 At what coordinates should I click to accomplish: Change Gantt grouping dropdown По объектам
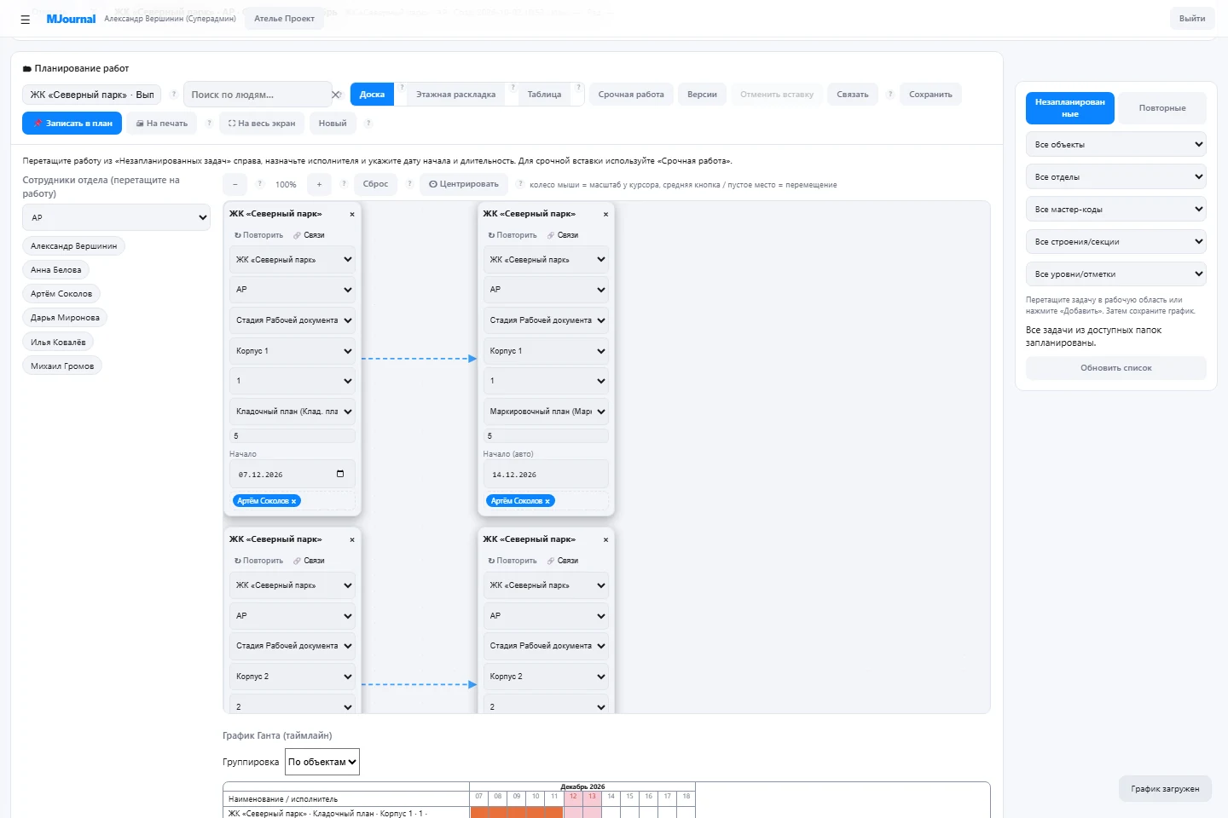(x=322, y=762)
